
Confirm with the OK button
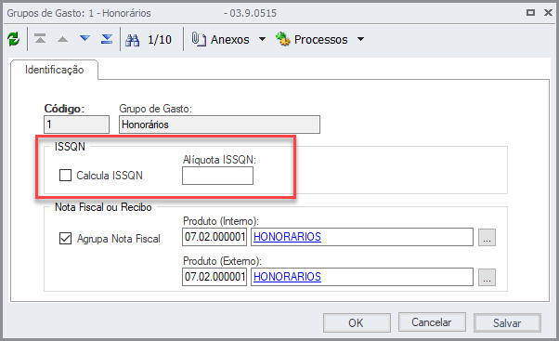[x=357, y=322]
